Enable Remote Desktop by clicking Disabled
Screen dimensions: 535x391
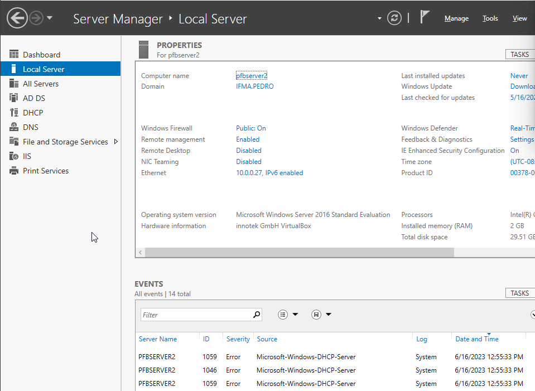[x=248, y=150]
